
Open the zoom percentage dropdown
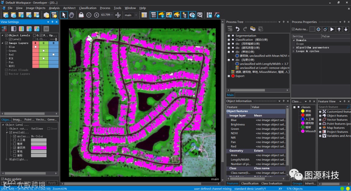(112, 15)
